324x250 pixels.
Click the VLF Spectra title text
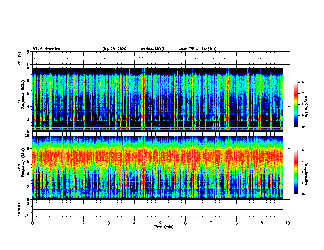pyautogui.click(x=46, y=49)
